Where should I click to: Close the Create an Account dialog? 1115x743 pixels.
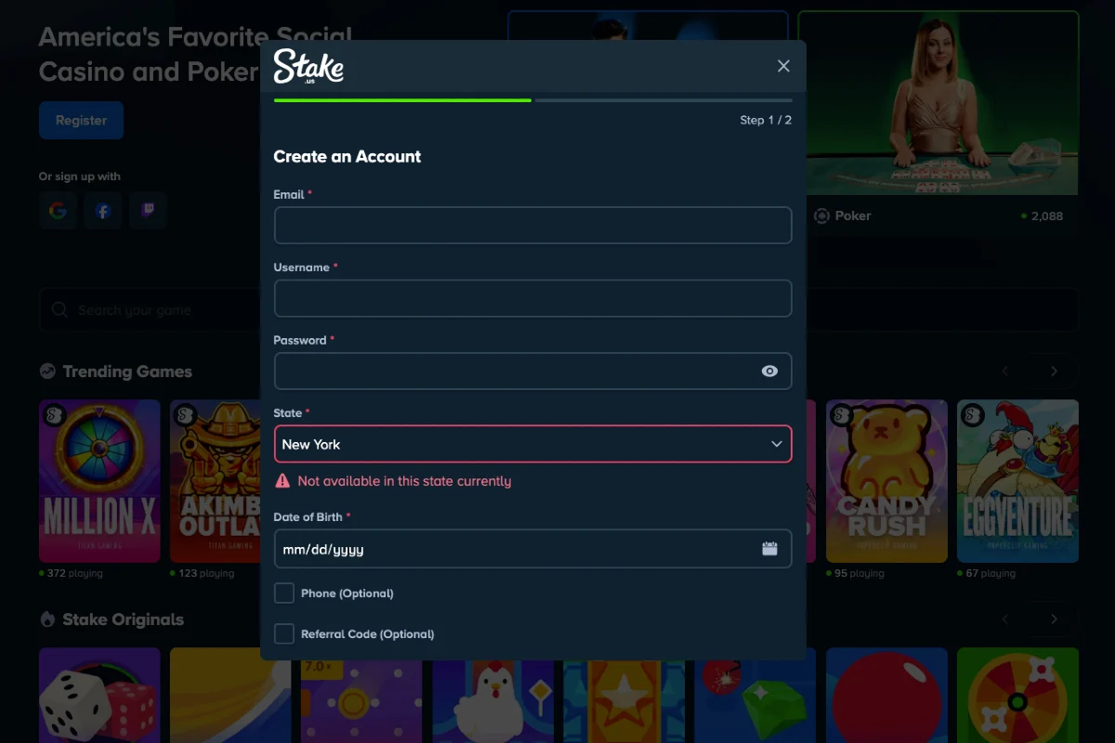pyautogui.click(x=783, y=66)
